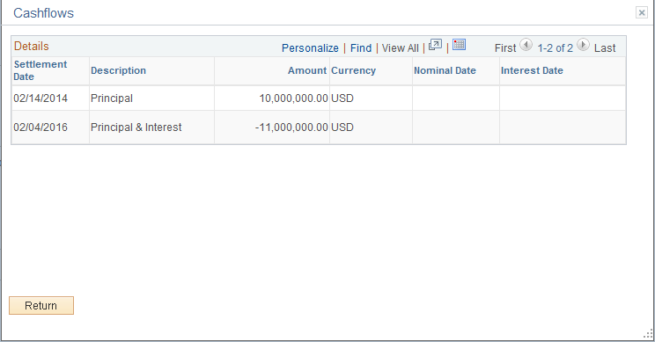The image size is (655, 342).
Task: Sort by Interest Date column header
Action: (532, 70)
